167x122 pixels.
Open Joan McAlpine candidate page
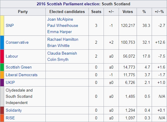point(60,19)
